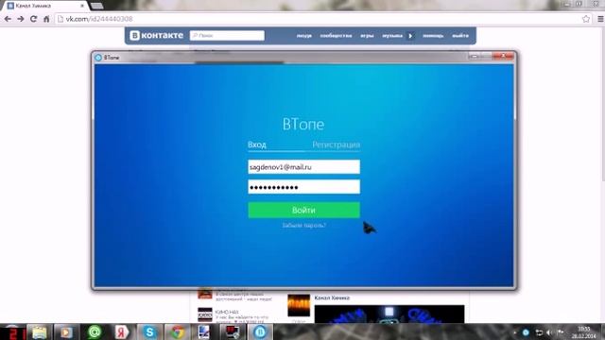Go forward in the Chrome browser
The width and height of the screenshot is (605, 340).
tap(21, 19)
